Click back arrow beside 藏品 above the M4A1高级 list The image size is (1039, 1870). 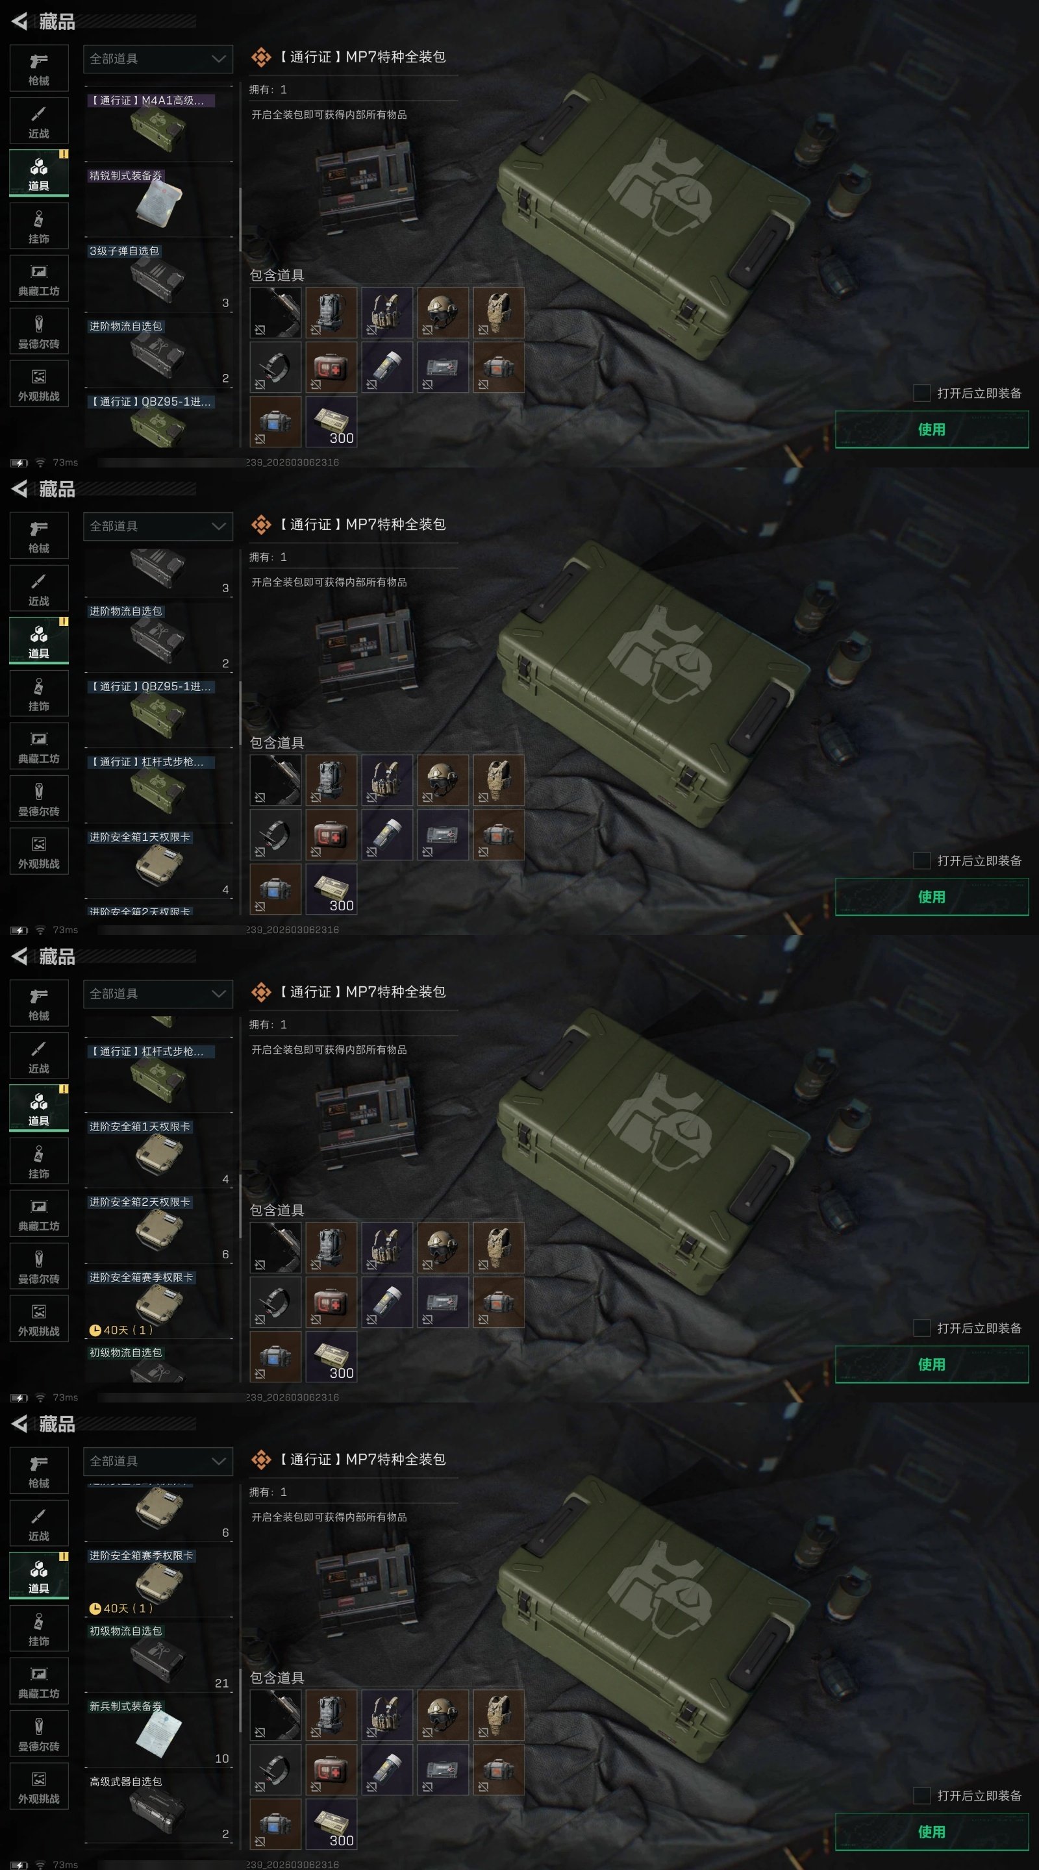point(19,22)
